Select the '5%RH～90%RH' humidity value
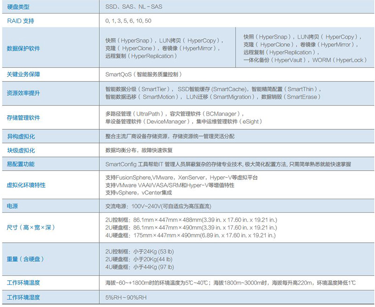The width and height of the screenshot is (375, 307). point(126,298)
